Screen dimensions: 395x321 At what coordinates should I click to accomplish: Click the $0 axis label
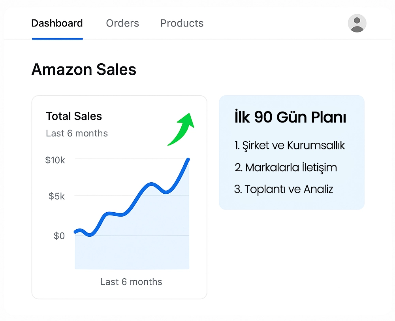(59, 236)
